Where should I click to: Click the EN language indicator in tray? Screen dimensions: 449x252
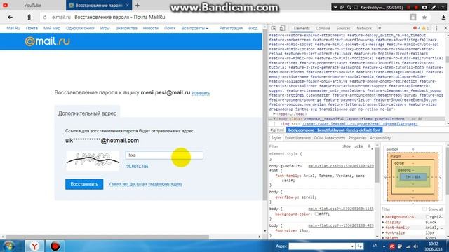pyautogui.click(x=375, y=246)
